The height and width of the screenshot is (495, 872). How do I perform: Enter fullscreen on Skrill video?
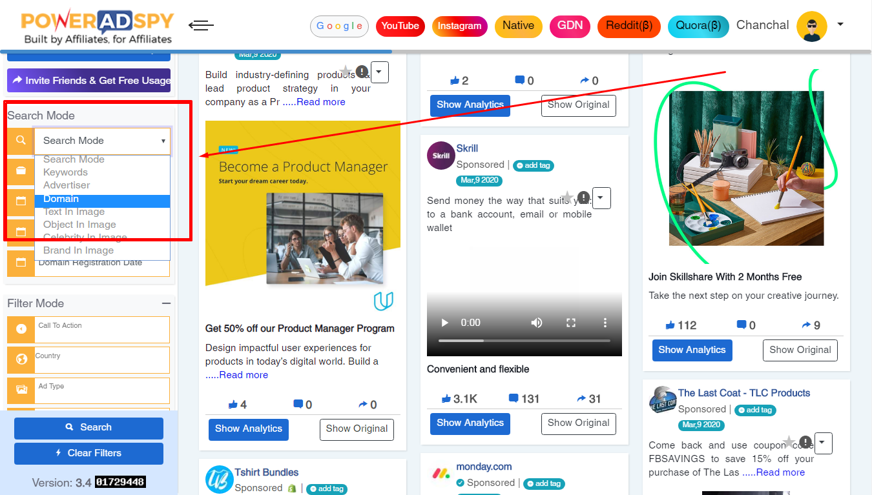[570, 322]
